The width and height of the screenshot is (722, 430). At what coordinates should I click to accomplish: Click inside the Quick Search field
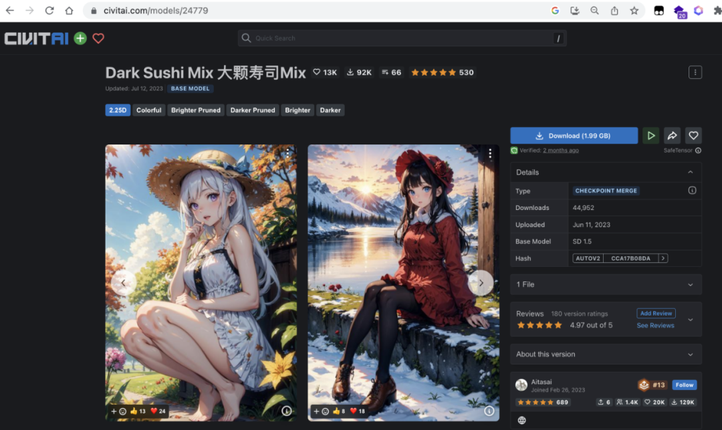coord(401,37)
